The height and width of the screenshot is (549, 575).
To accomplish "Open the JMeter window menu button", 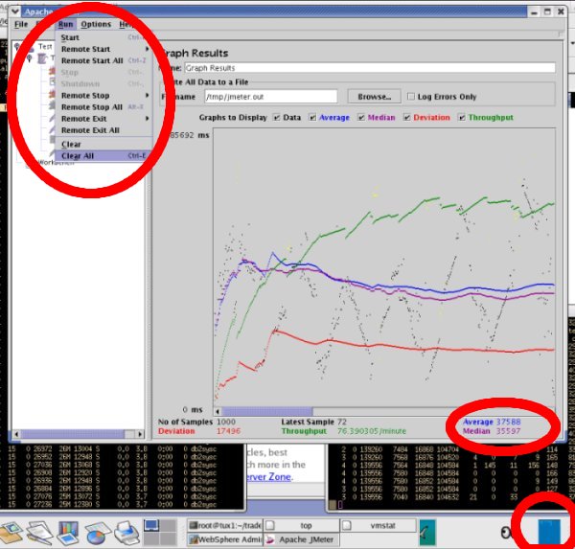I will (x=15, y=11).
